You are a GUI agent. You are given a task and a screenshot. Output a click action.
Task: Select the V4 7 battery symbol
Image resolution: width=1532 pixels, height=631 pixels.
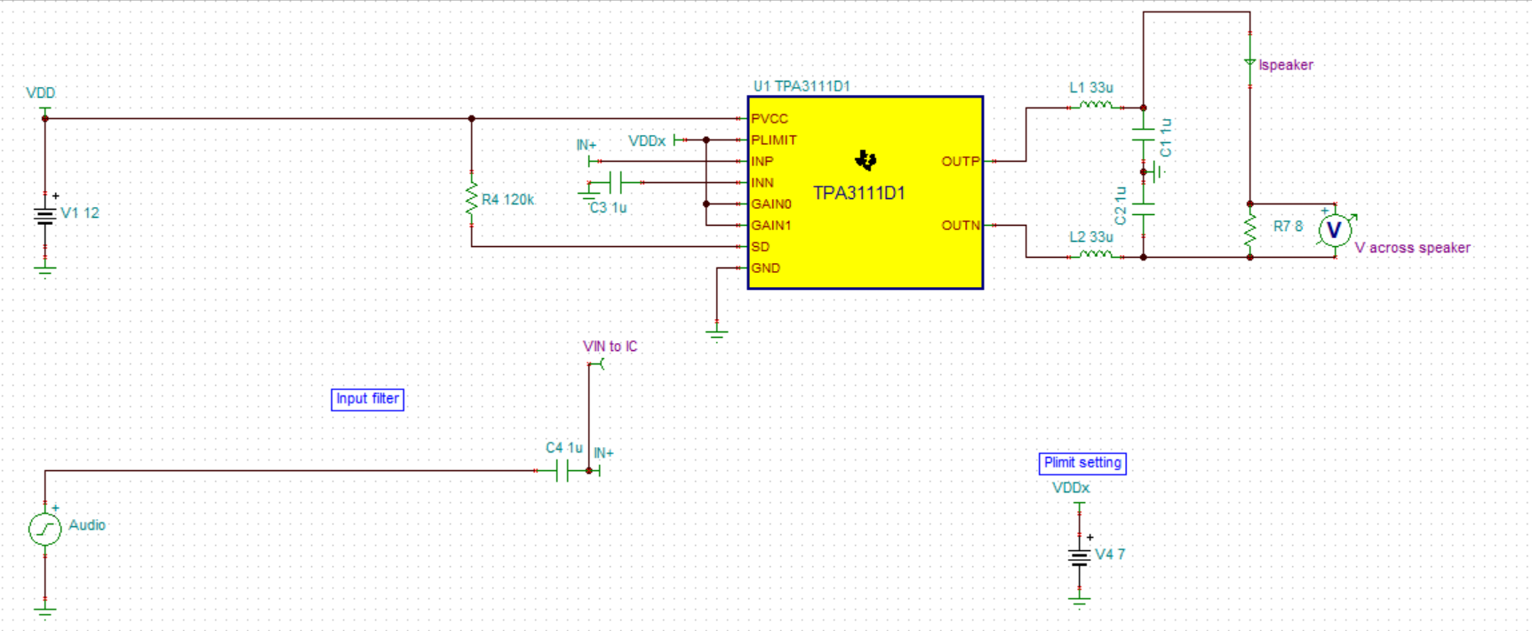point(1079,557)
